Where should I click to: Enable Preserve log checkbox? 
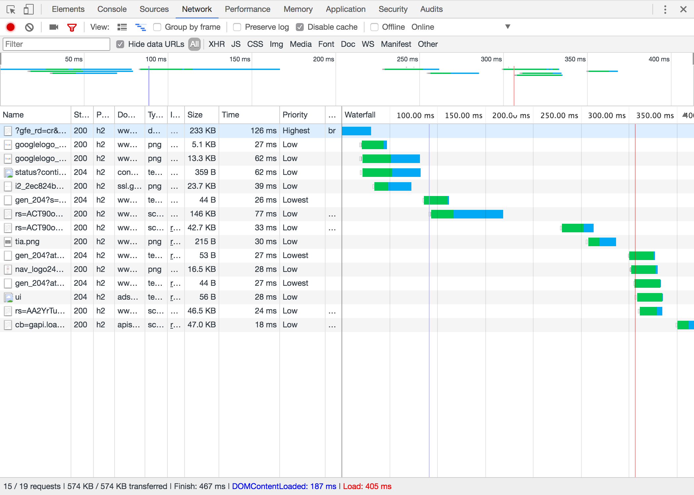click(237, 27)
